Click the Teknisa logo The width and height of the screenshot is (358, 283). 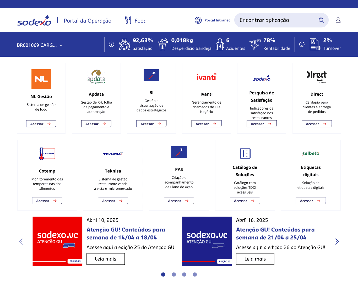pyautogui.click(x=113, y=154)
